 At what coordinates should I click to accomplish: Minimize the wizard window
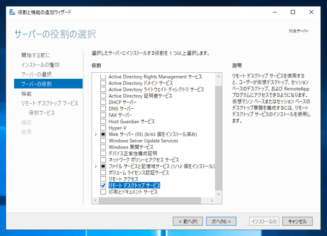click(x=275, y=13)
